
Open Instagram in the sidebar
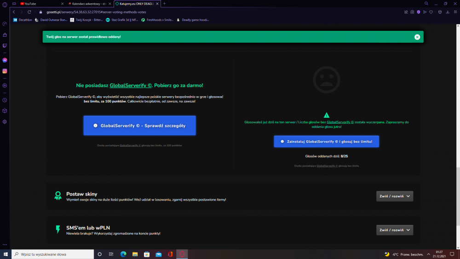(x=5, y=71)
